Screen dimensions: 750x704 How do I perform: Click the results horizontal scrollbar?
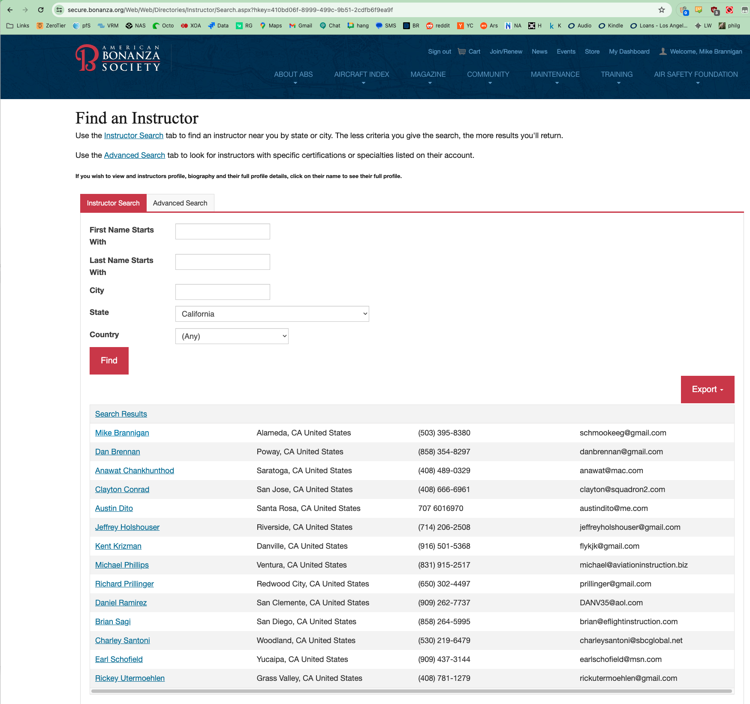coord(411,691)
